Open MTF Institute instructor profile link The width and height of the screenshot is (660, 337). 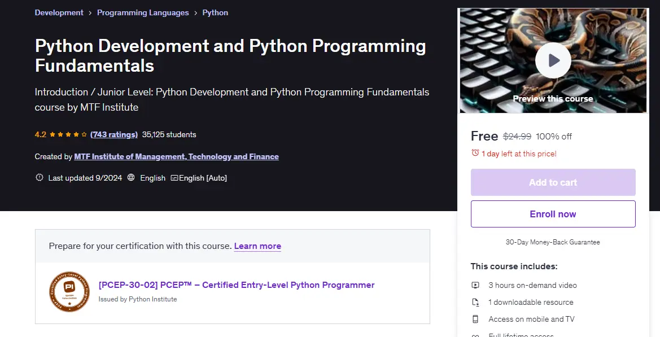[176, 156]
